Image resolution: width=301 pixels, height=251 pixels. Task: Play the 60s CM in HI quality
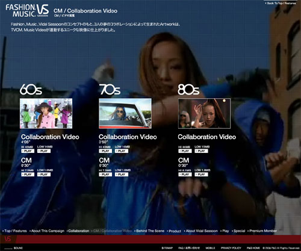tap(28, 175)
